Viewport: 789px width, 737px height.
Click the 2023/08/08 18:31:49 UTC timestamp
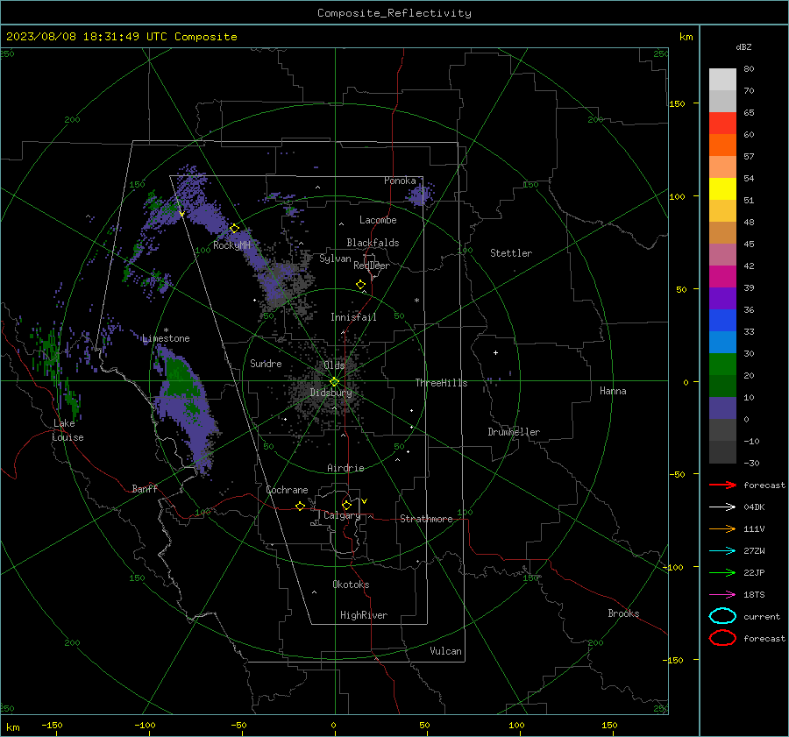(121, 37)
